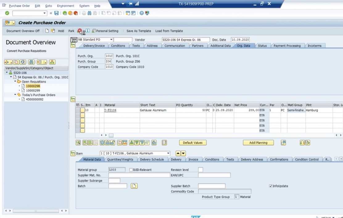Open the Item selector dropdown T-FZ106
343x218 pixels.
click(168, 153)
